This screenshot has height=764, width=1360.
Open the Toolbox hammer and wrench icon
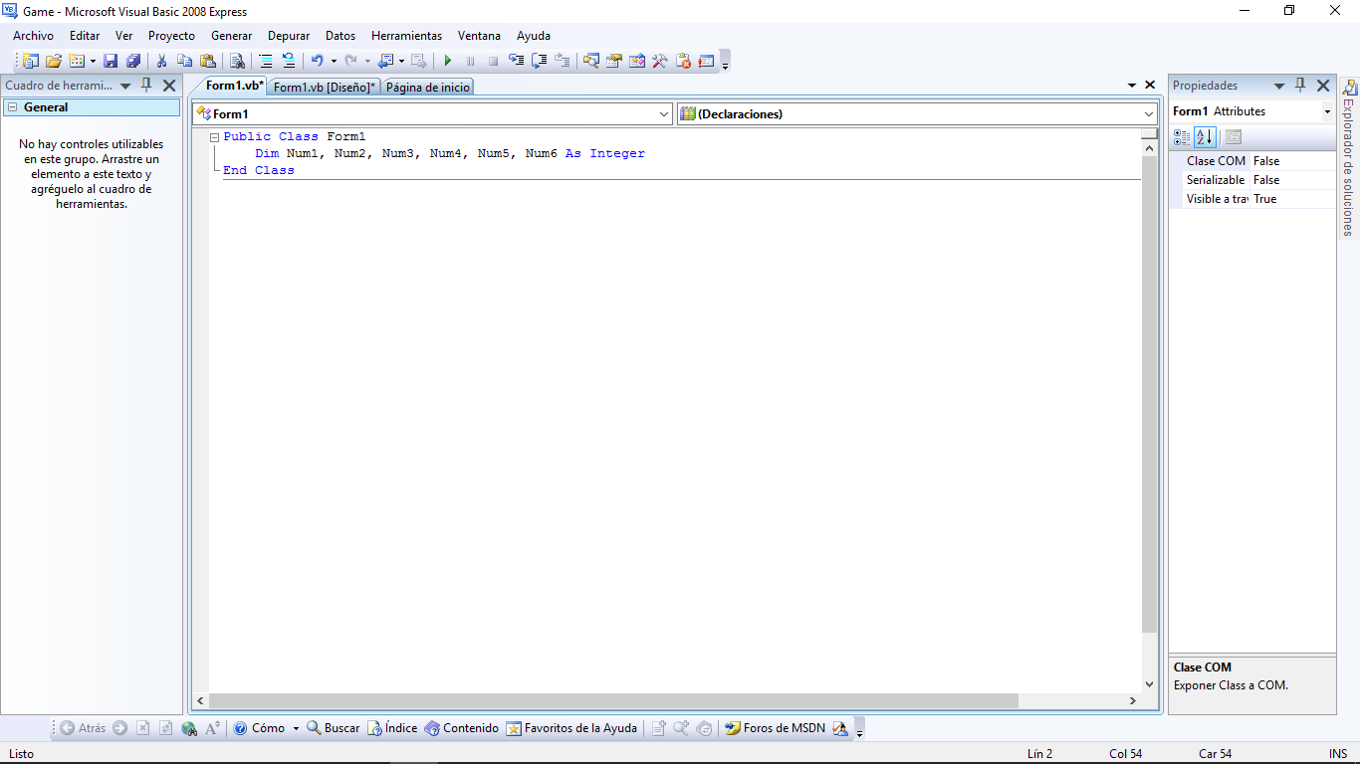coord(660,61)
